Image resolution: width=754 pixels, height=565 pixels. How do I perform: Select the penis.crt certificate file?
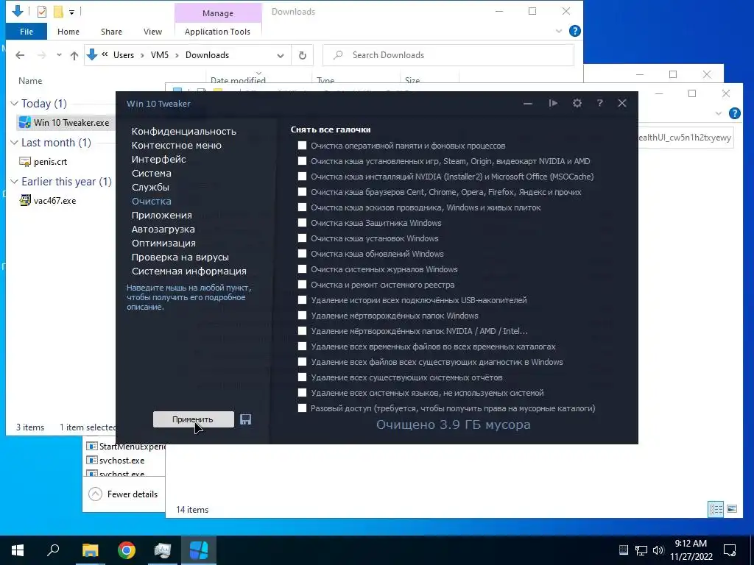pos(42,162)
